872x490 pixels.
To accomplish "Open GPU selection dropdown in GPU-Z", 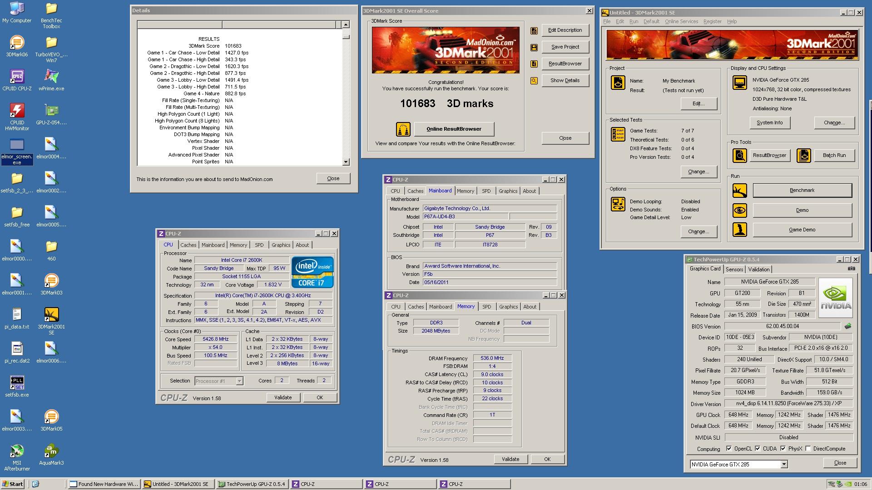I will (784, 465).
